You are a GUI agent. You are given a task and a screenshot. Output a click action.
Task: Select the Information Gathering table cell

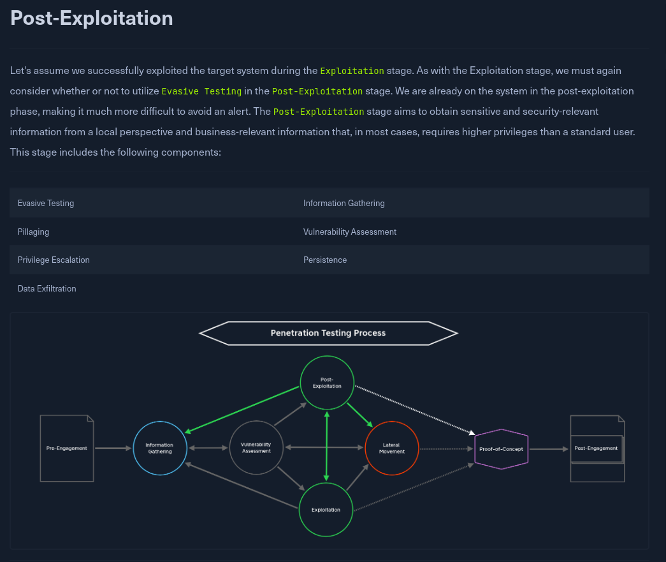344,203
